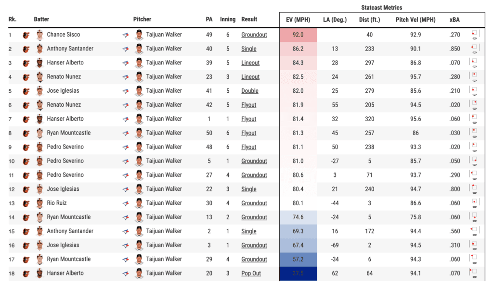Click the Orioles logo beside Chance Sisco
The height and width of the screenshot is (286, 493).
tap(26, 35)
